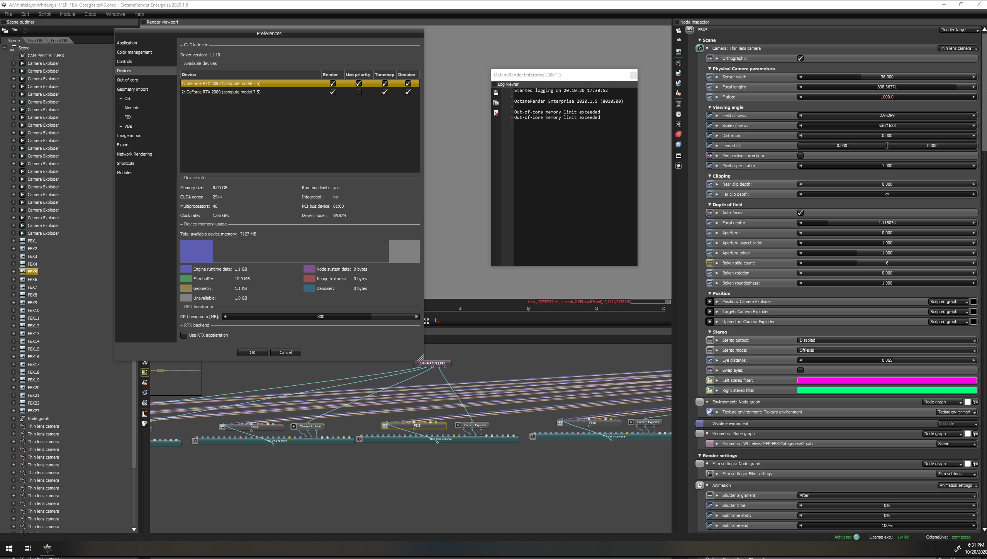
Task: Click the OK button in Preferences
Action: pyautogui.click(x=252, y=352)
